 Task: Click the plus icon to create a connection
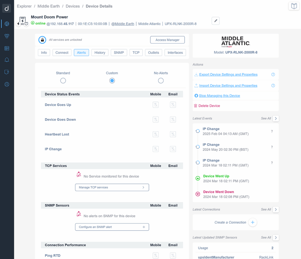click(252, 222)
